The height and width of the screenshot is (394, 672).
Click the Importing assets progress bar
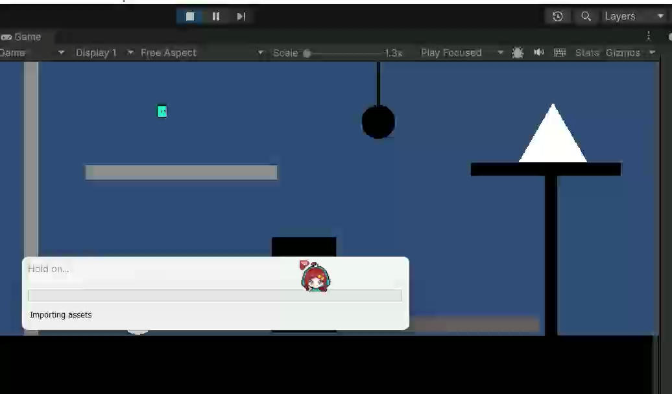point(215,295)
